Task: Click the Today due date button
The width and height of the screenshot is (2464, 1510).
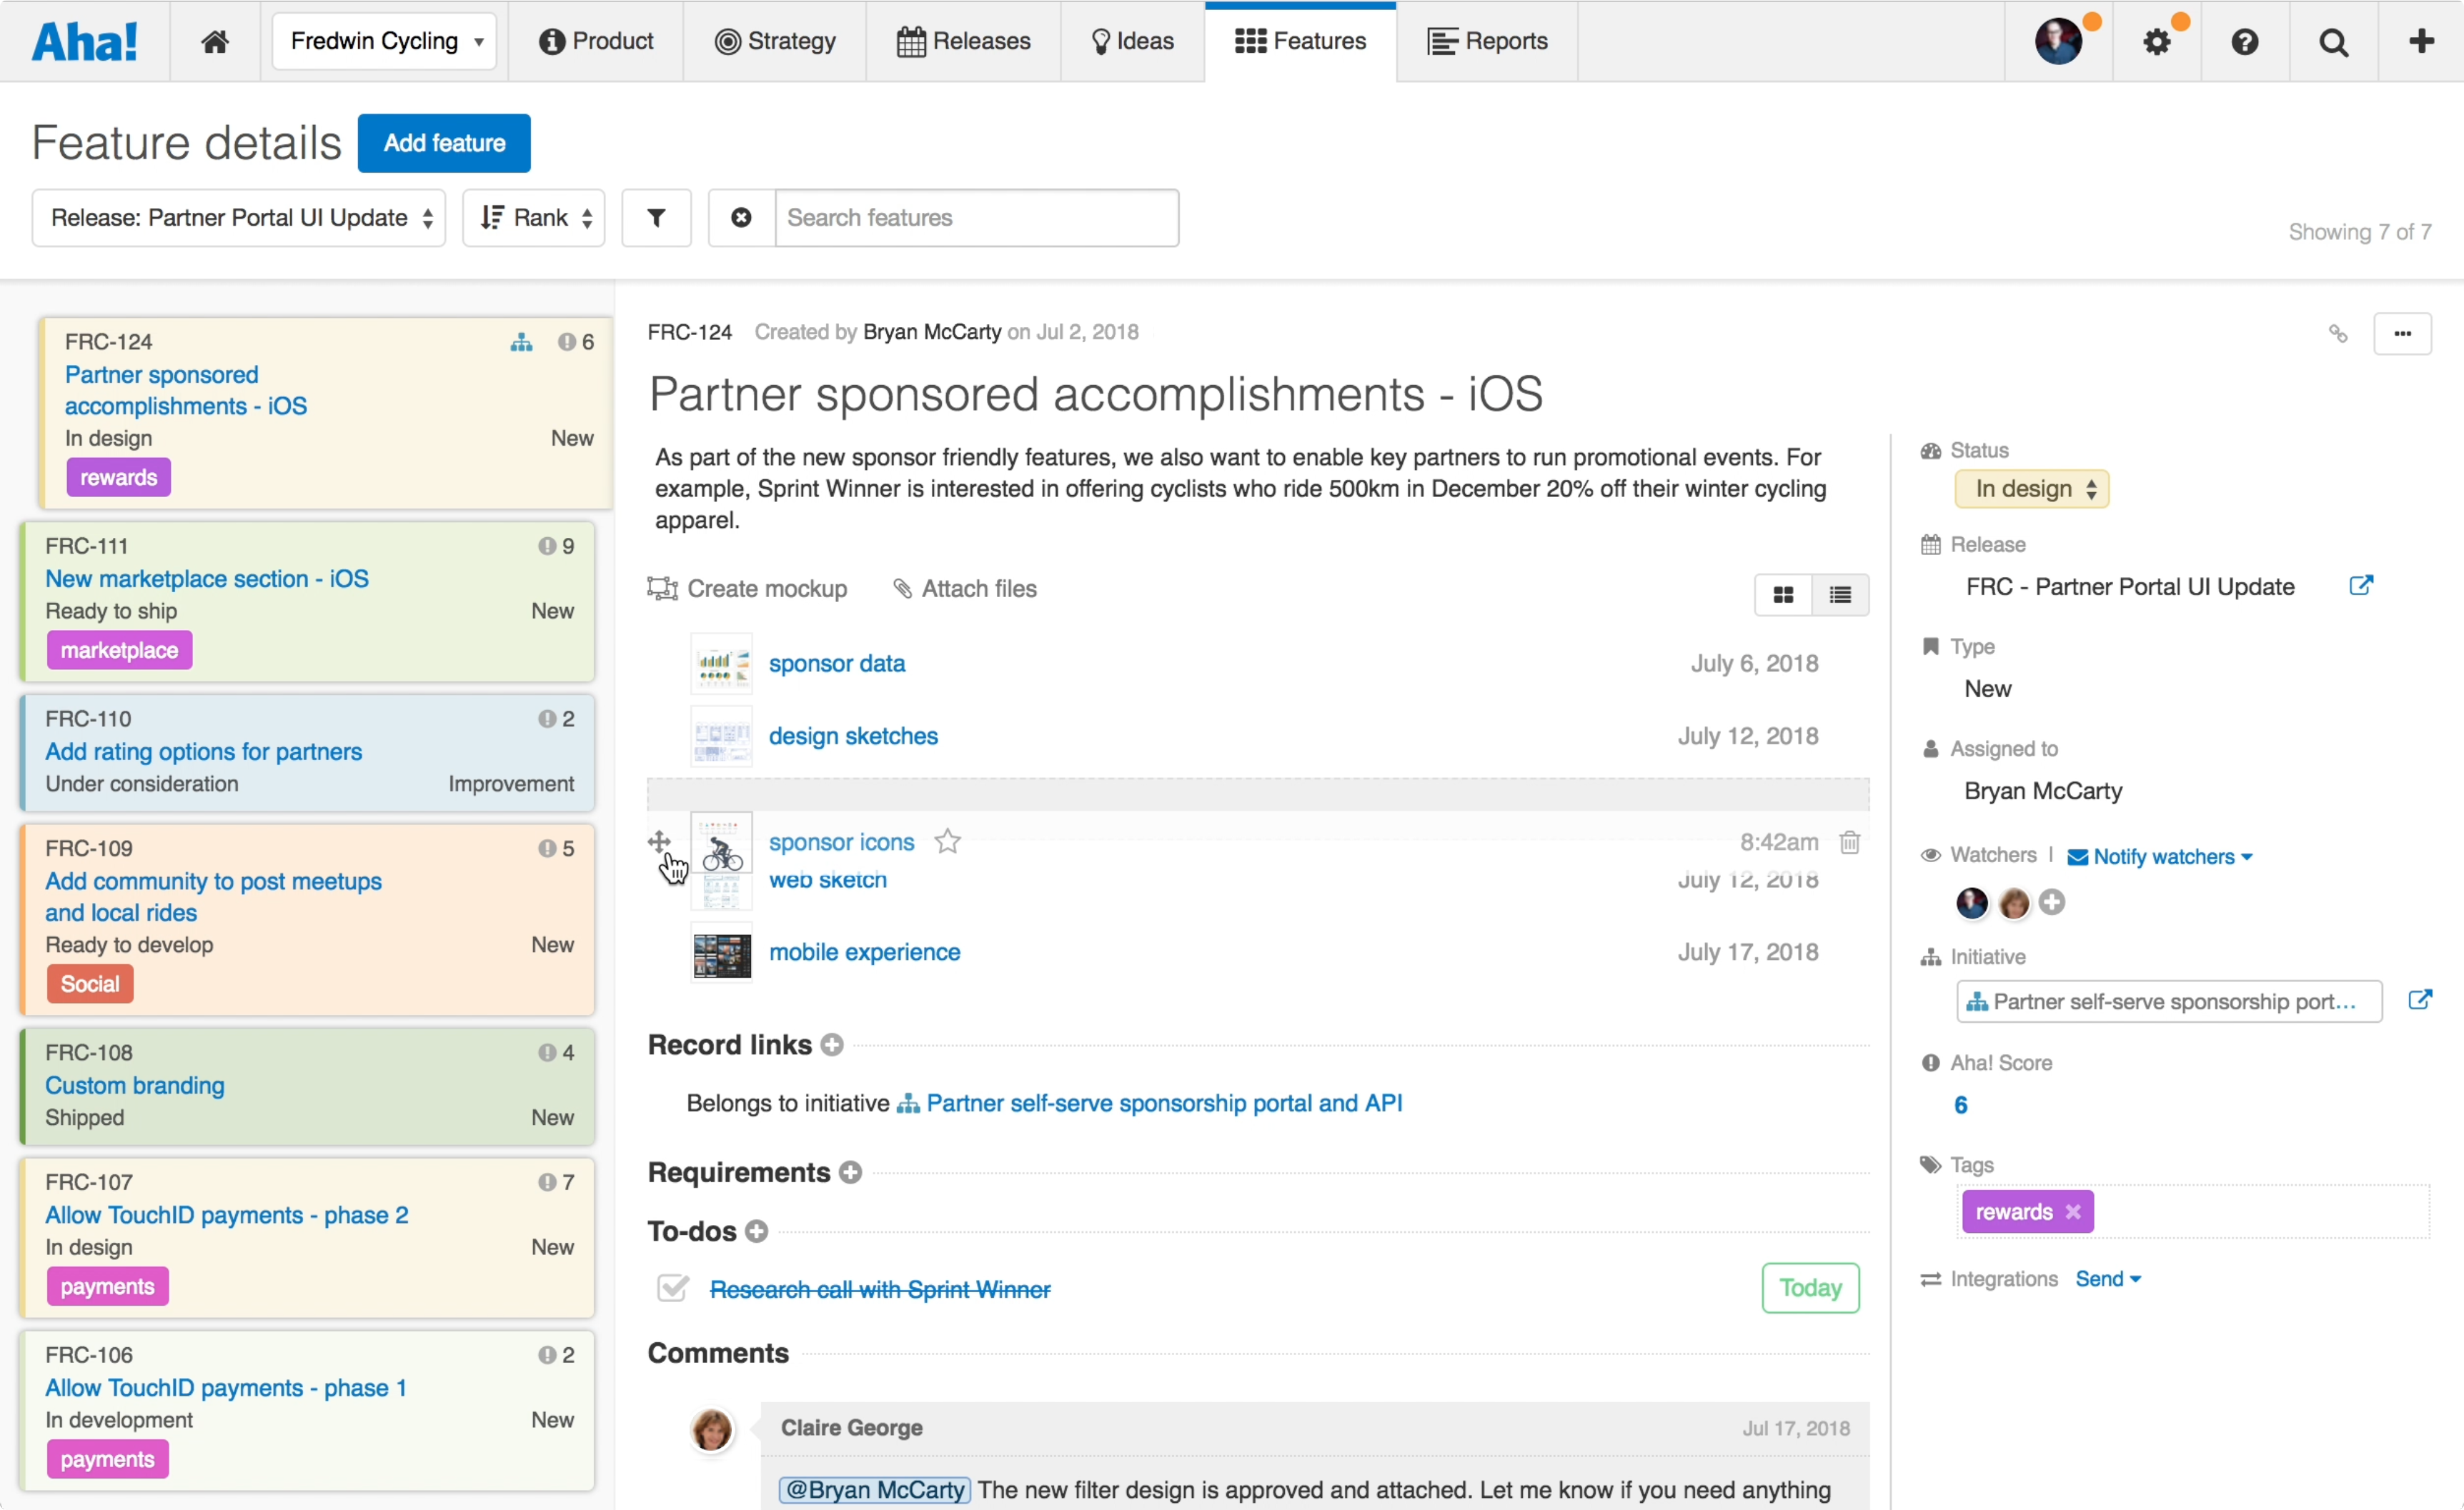Action: point(1810,1288)
